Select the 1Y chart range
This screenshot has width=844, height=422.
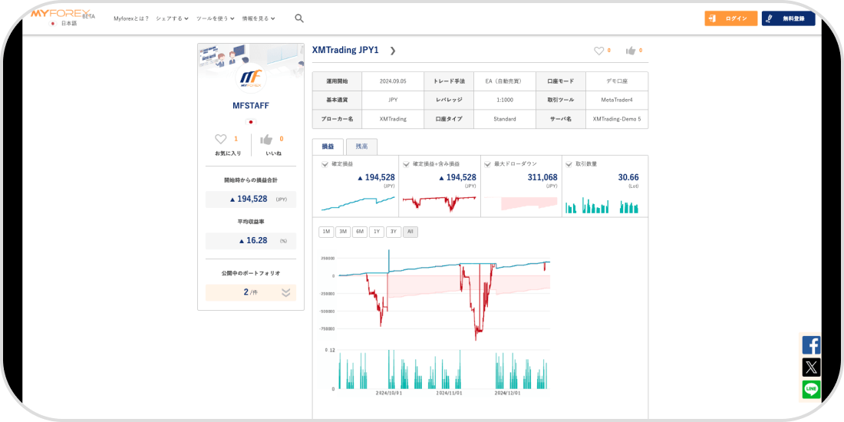click(x=376, y=232)
